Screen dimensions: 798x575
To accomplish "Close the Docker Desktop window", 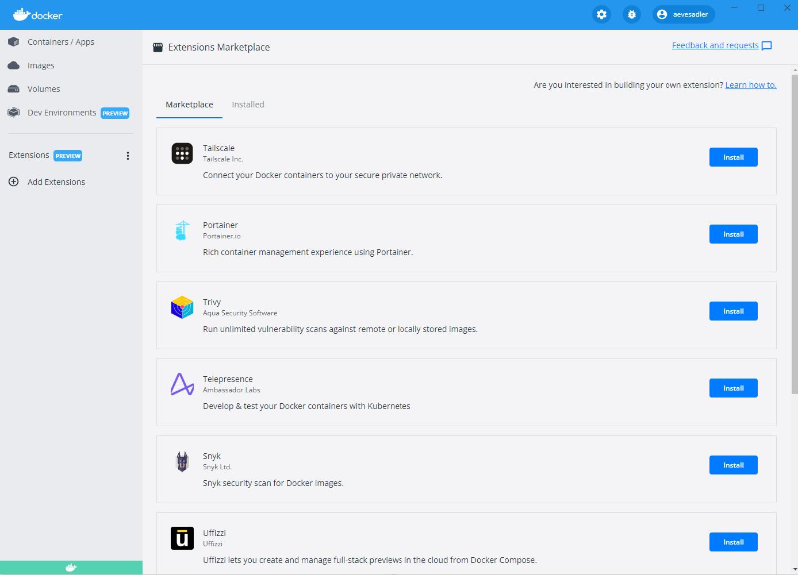I will coord(787,7).
